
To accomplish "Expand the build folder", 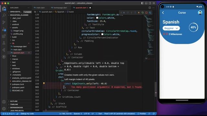I will (x=14, y=37).
